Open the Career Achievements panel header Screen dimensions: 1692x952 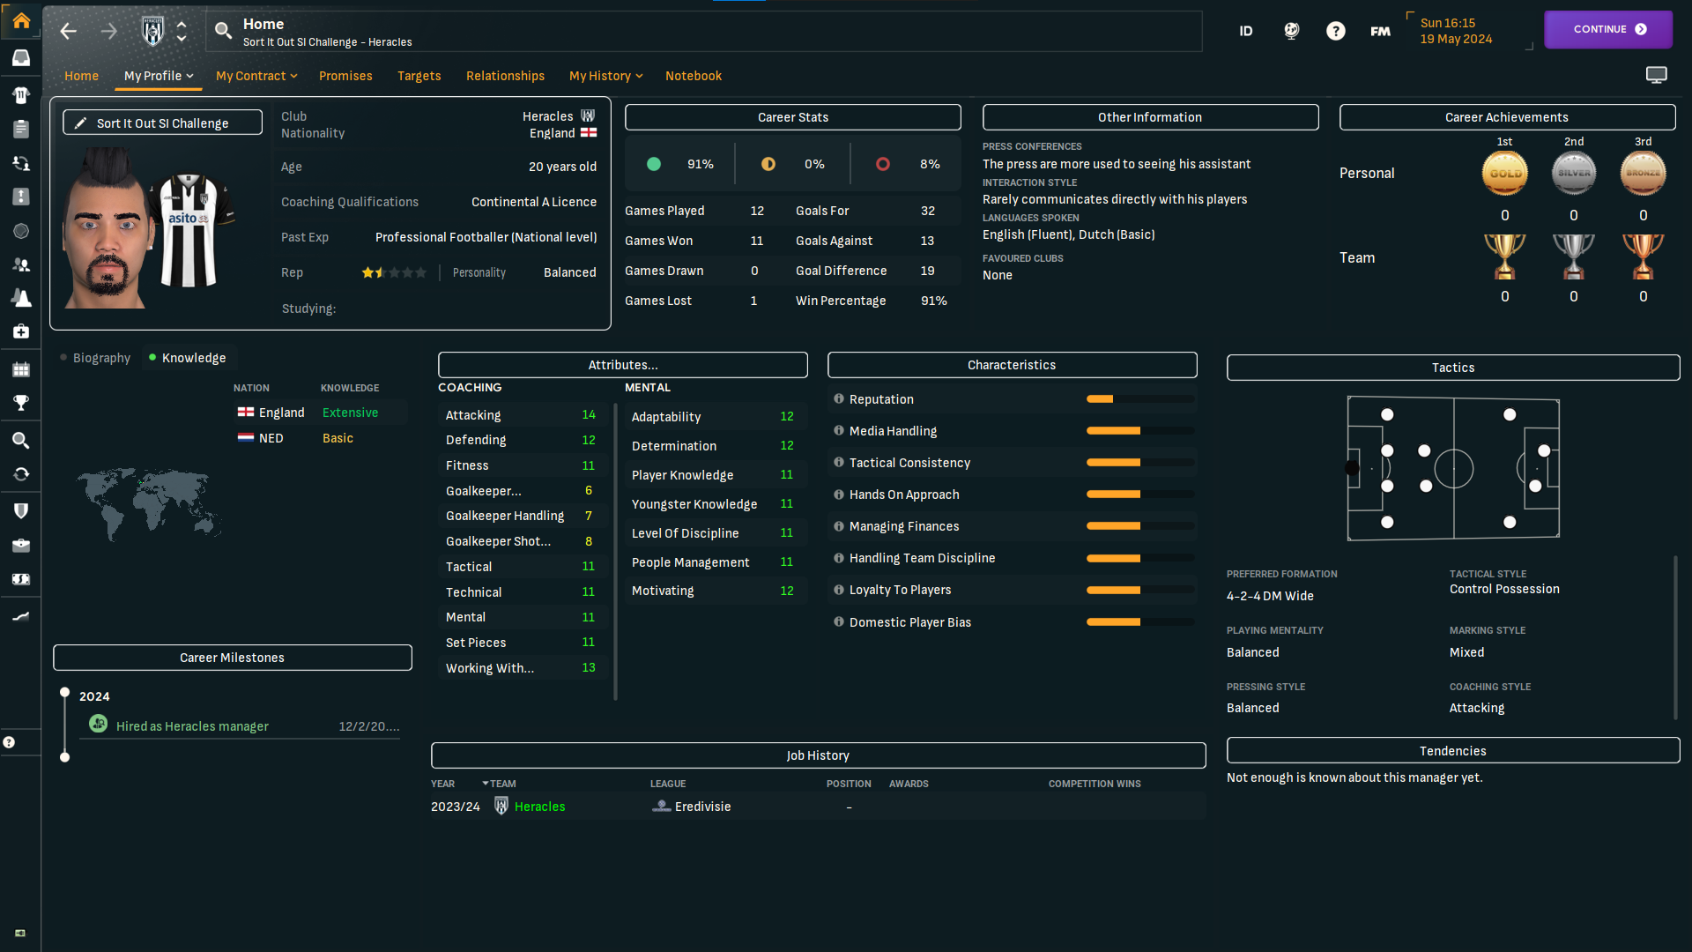click(x=1507, y=117)
